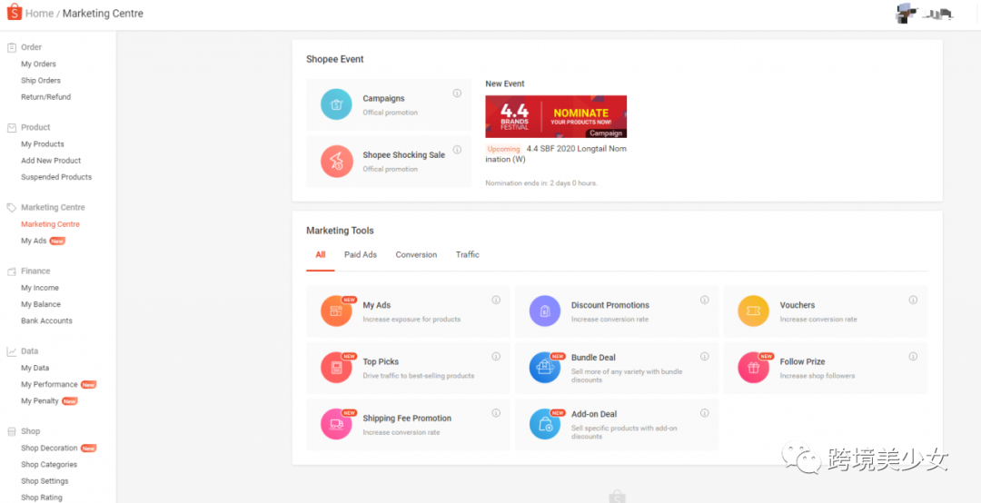Open My Orders in sidebar
The width and height of the screenshot is (981, 503).
tap(38, 64)
